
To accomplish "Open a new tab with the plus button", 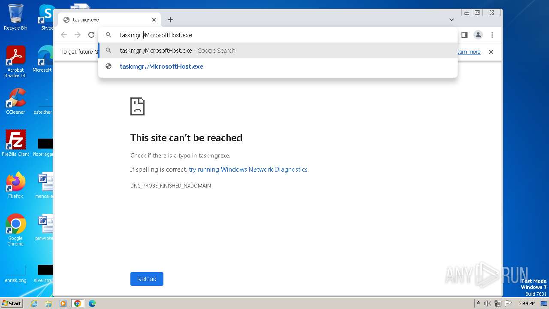I will (170, 20).
